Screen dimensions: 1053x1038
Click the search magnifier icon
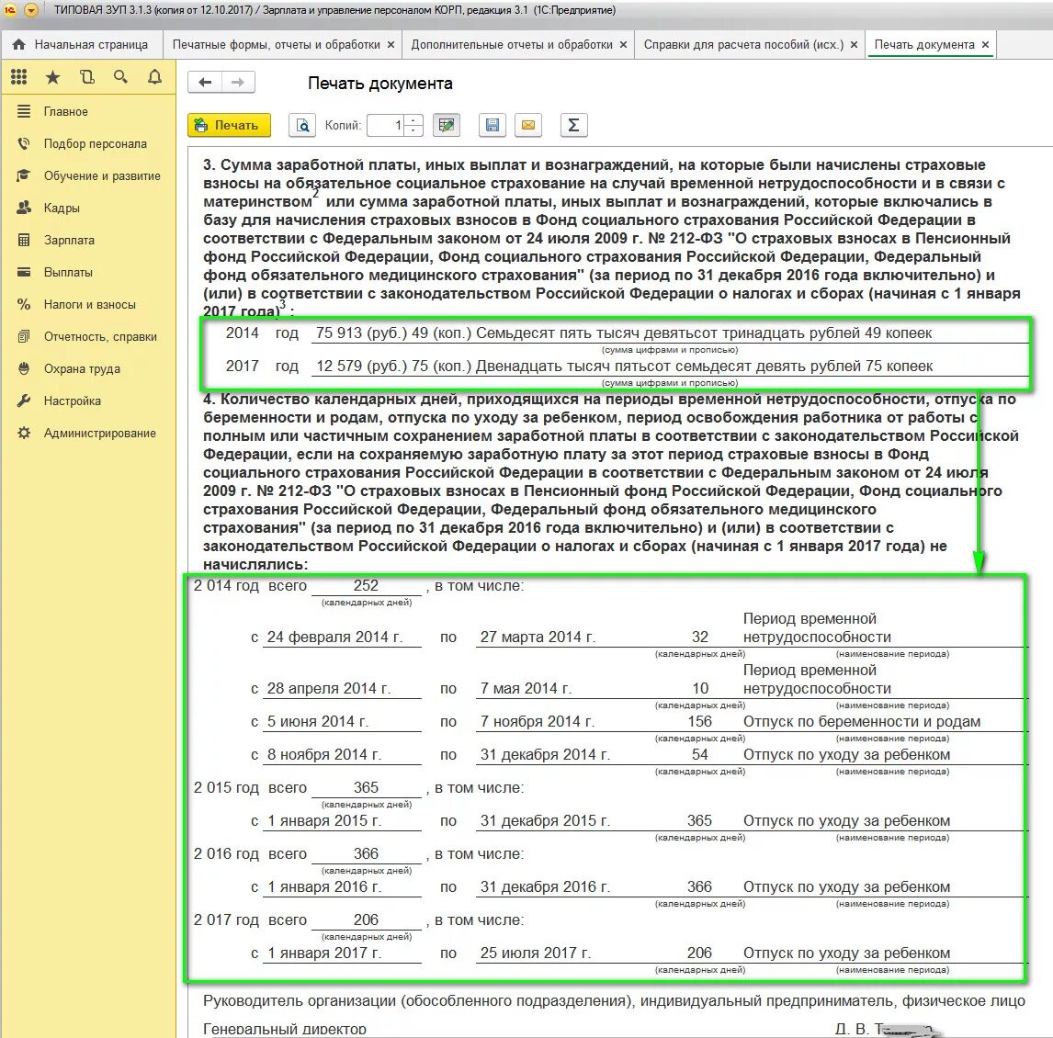(x=121, y=77)
